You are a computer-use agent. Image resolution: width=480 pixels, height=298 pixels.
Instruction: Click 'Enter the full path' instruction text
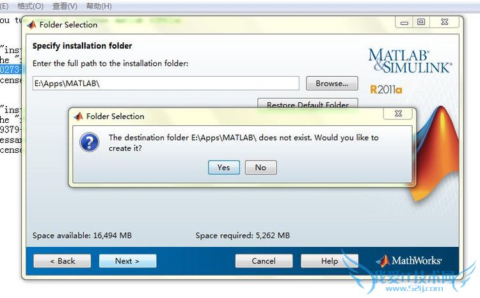[110, 63]
